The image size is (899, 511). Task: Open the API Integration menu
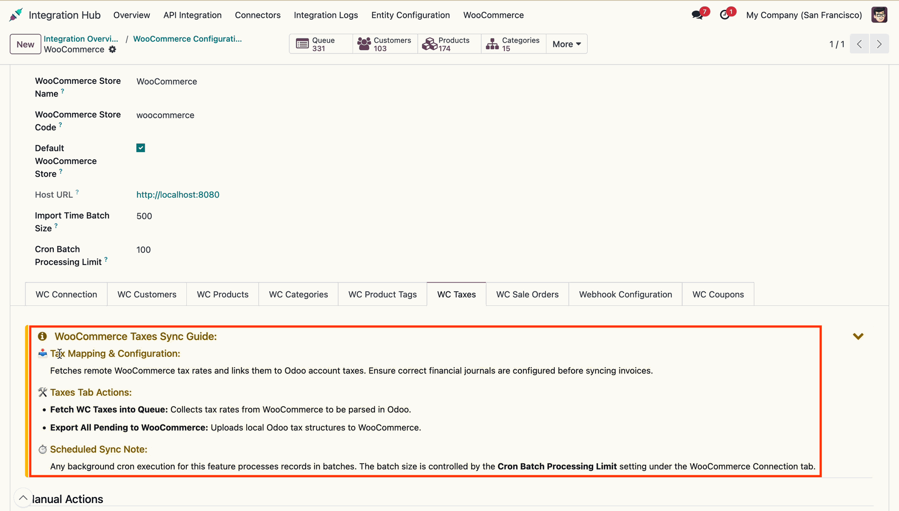[192, 15]
